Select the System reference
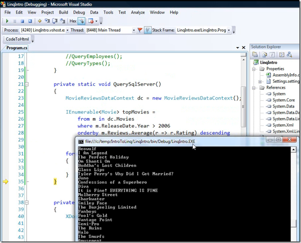Viewport: 301px width, 243px height. point(279,94)
